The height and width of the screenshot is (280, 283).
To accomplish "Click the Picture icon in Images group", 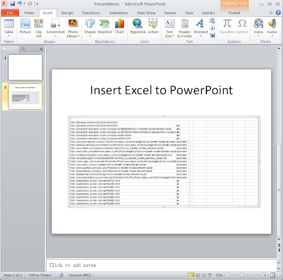I will (x=25, y=26).
